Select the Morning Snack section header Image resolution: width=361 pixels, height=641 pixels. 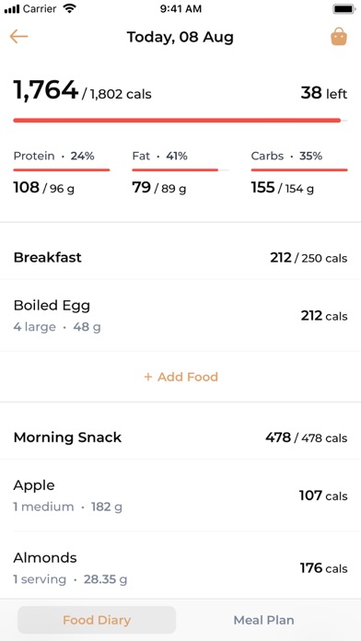[x=180, y=437]
